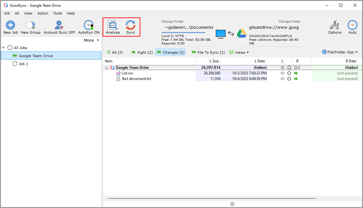Open the Tools menu
Screen dimensions: 363x208
(x=57, y=13)
